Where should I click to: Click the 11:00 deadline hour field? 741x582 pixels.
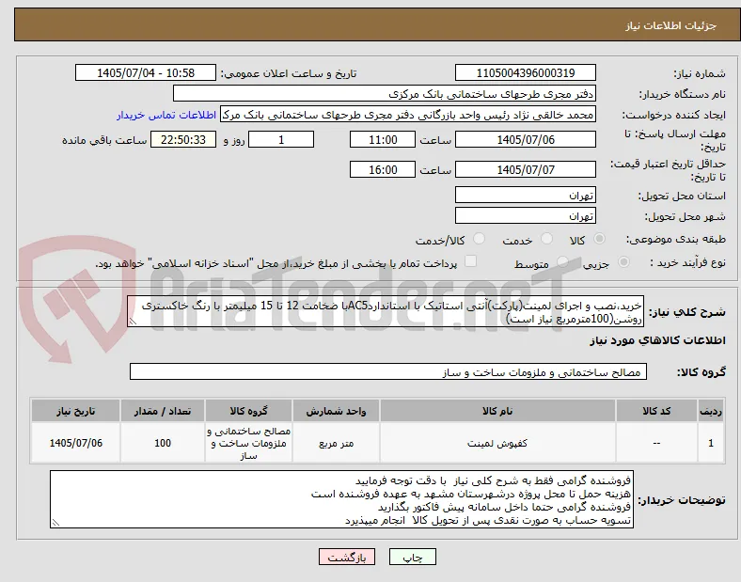(383, 140)
